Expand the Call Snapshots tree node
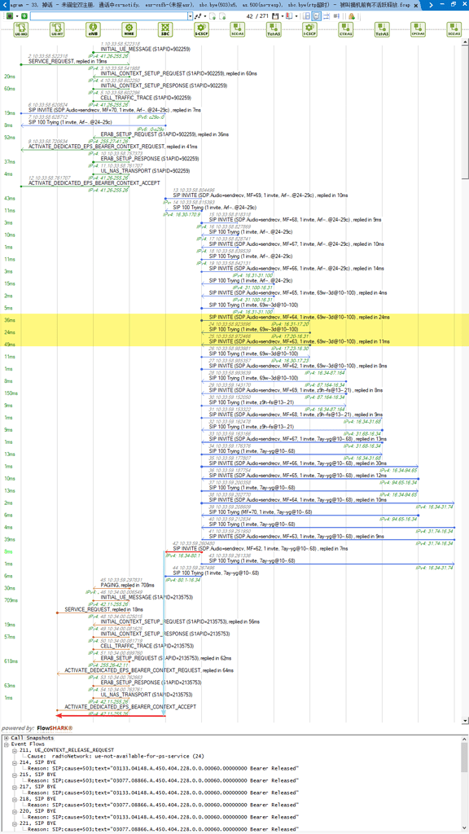The image size is (469, 834). (6, 738)
